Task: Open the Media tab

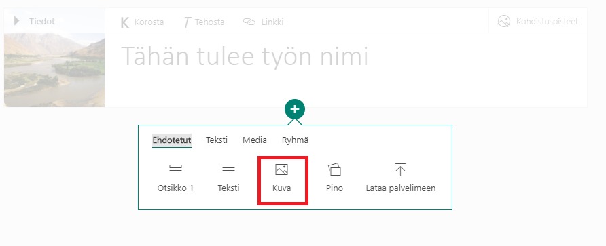Action: tap(255, 140)
